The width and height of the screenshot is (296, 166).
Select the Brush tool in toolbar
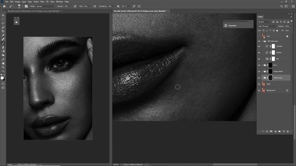click(3, 43)
